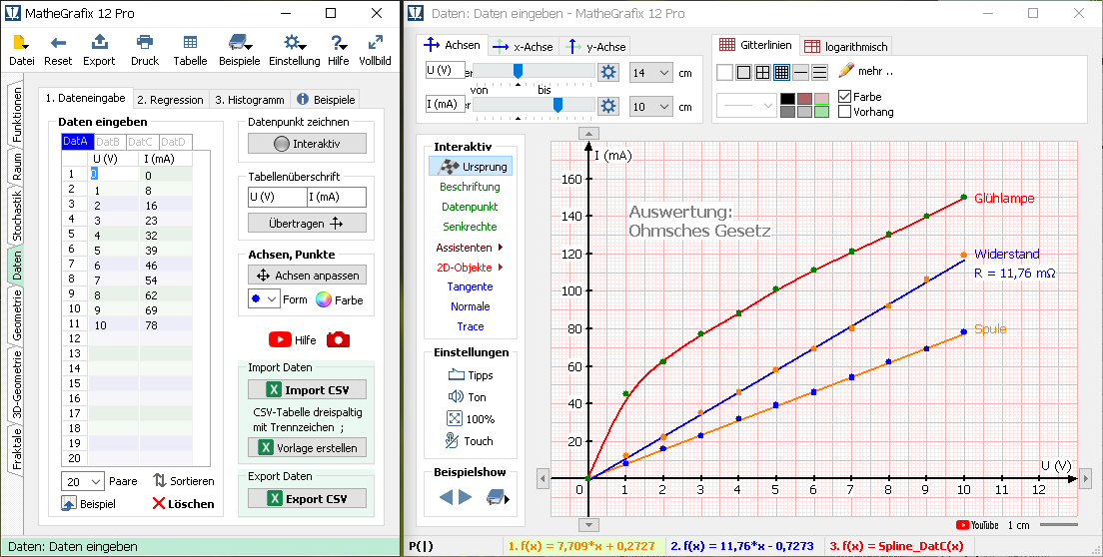Click the Übertragen button
The width and height of the screenshot is (1103, 557).
point(307,224)
